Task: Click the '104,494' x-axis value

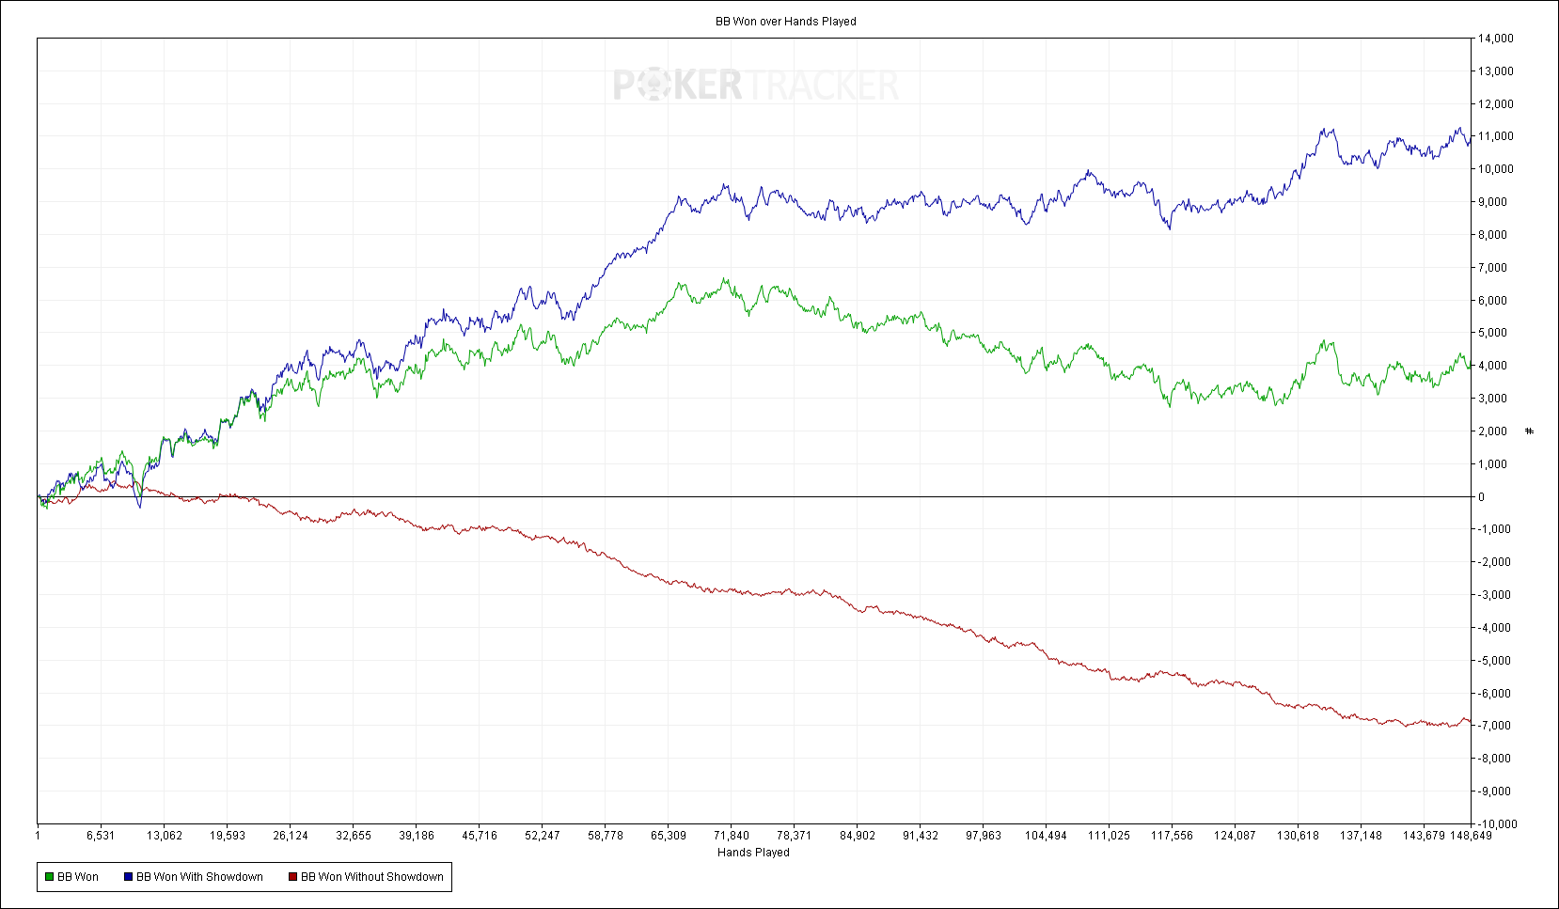Action: (x=1046, y=836)
